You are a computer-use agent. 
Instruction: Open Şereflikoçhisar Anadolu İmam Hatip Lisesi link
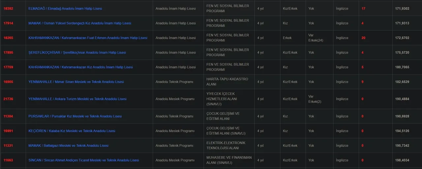point(77,53)
